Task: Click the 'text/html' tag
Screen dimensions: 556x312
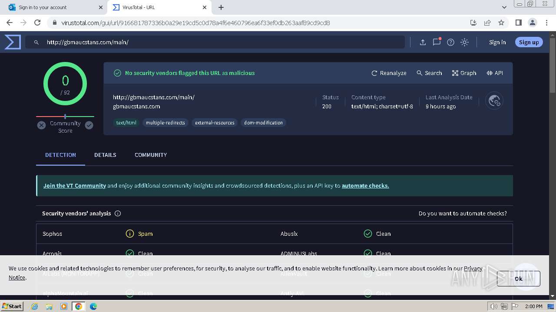Action: (x=126, y=123)
